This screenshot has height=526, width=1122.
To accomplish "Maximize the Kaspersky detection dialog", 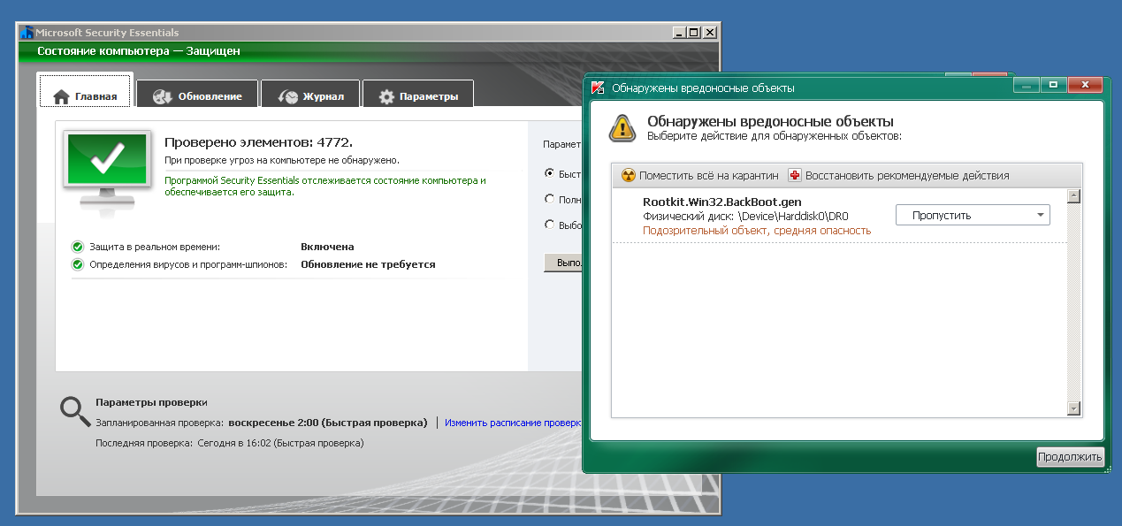I will [x=1053, y=85].
